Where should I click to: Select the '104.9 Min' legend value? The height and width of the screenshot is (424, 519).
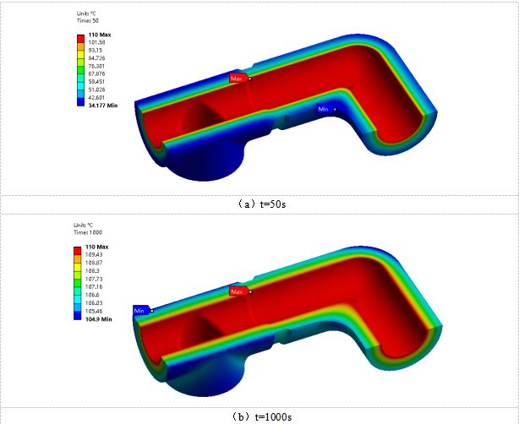(99, 319)
